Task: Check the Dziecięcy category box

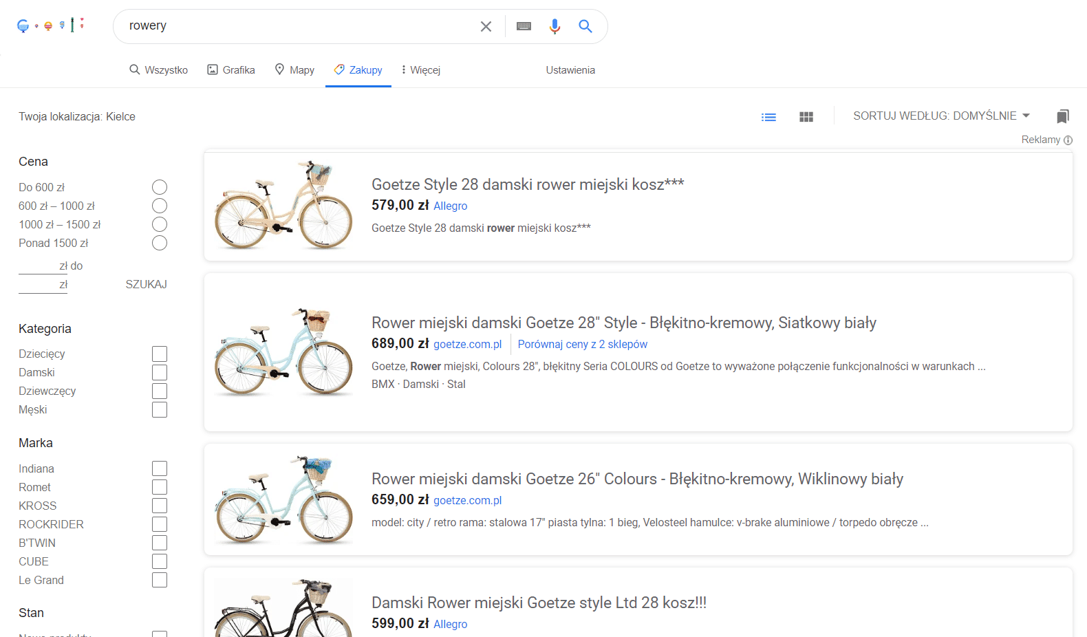Action: pyautogui.click(x=160, y=354)
